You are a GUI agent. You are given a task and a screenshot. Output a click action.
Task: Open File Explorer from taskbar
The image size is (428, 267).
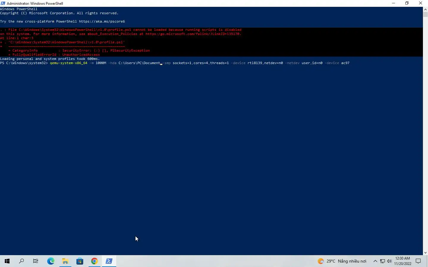[x=65, y=261]
